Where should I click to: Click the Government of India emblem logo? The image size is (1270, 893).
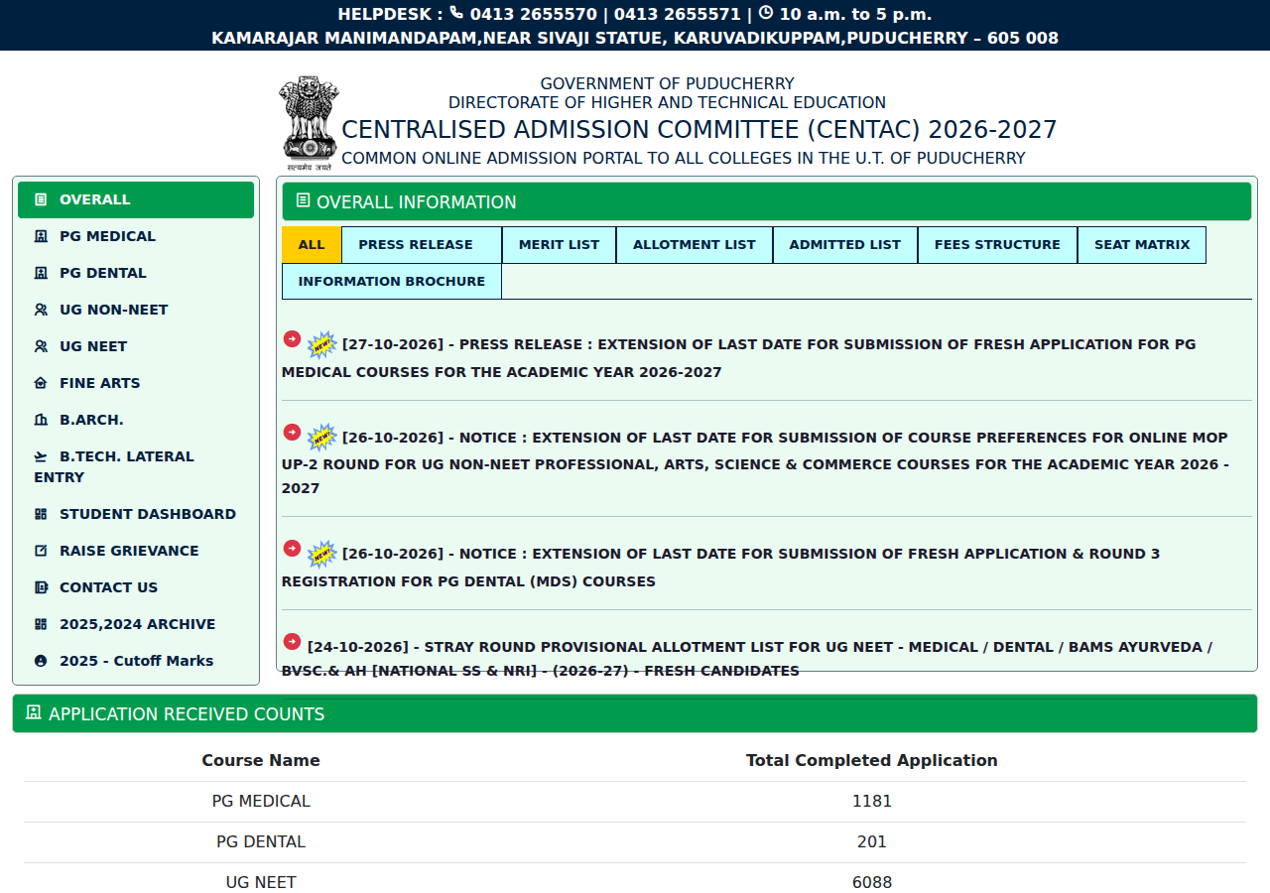310,123
